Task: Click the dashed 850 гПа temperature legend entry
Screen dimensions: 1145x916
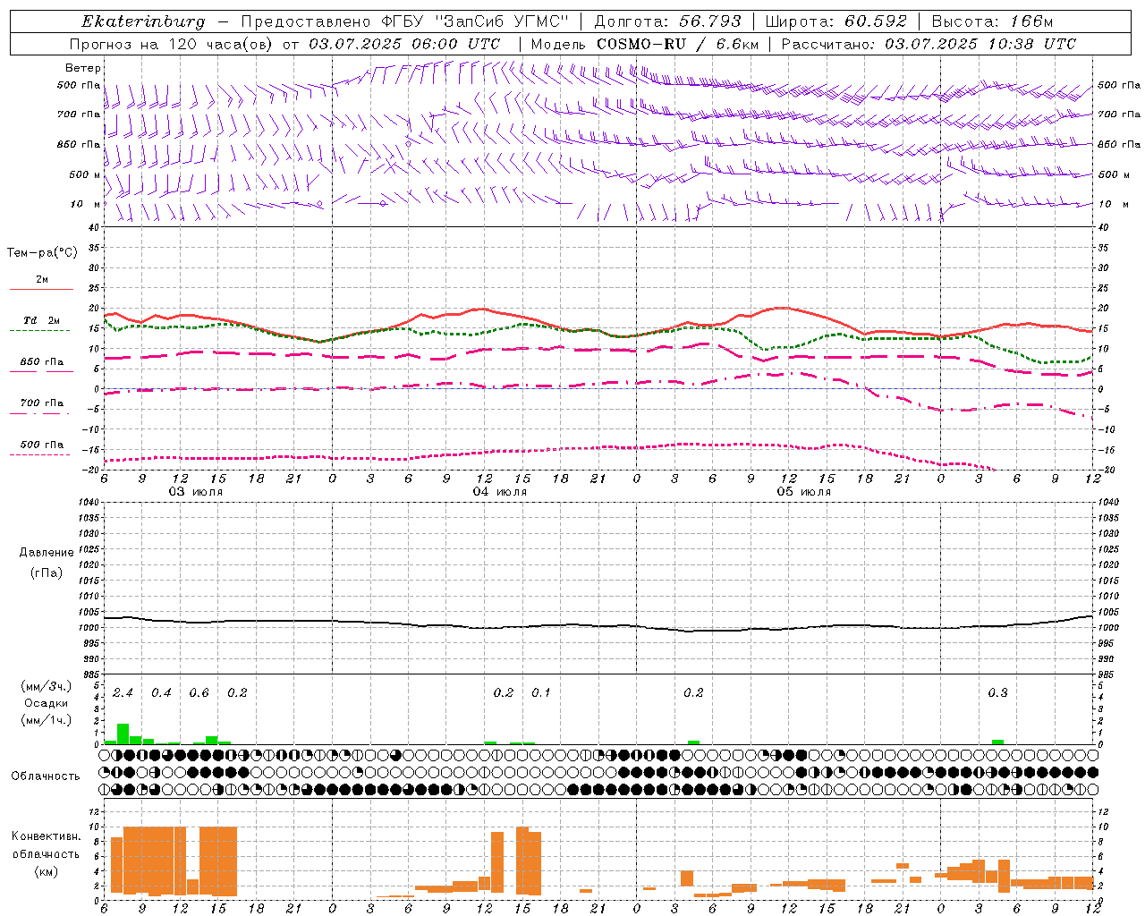Action: (41, 365)
